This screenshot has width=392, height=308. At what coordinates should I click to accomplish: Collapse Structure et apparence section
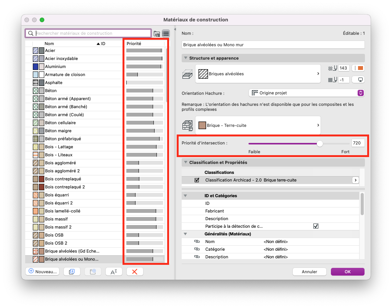[186, 58]
